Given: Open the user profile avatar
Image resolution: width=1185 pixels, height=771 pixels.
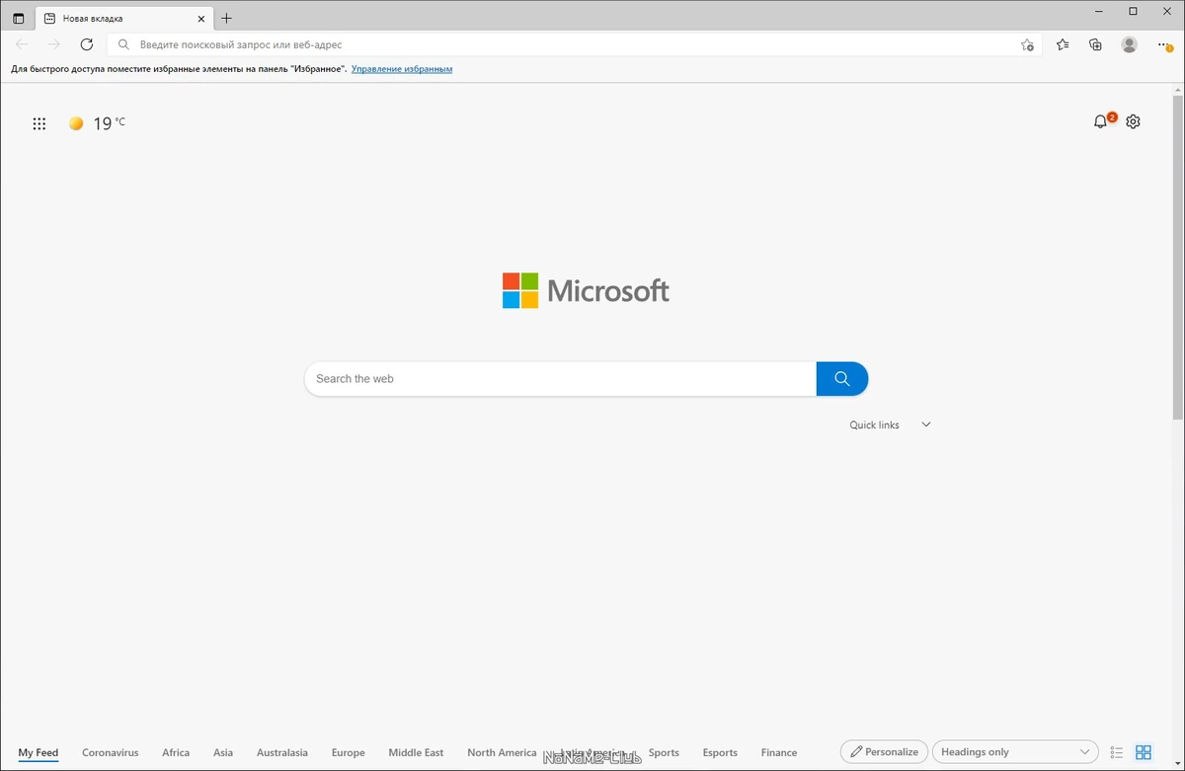Looking at the screenshot, I should tap(1130, 44).
